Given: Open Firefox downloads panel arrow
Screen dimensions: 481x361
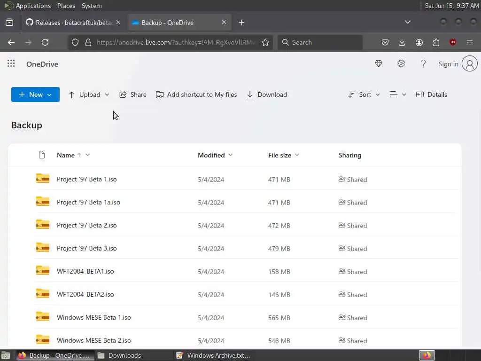Looking at the screenshot, I should (x=402, y=42).
